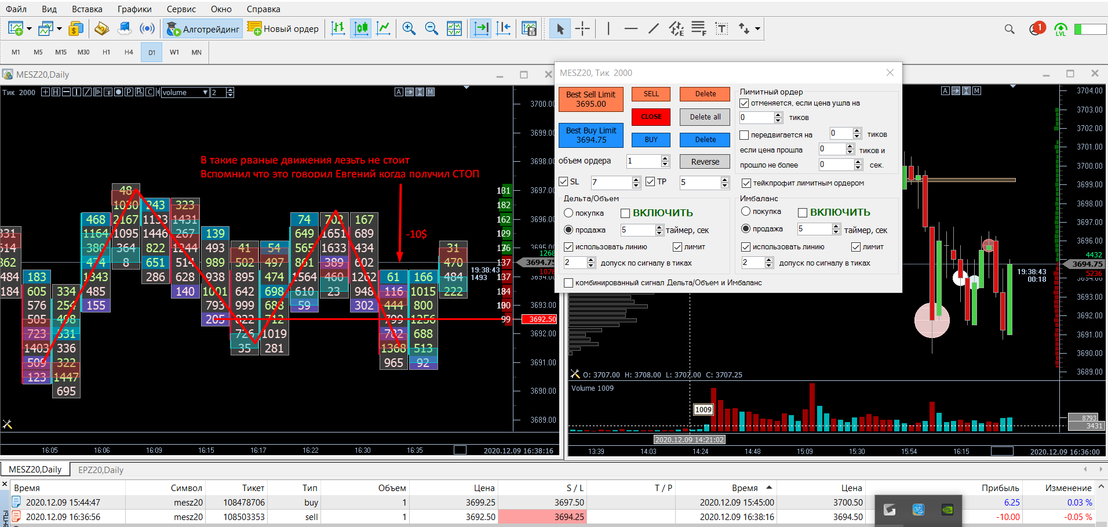Image resolution: width=1108 pixels, height=527 pixels.
Task: Click the NVIDIA tray icon
Action: click(947, 510)
